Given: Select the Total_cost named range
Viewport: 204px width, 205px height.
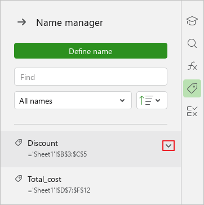Looking at the screenshot, I should tap(91, 185).
